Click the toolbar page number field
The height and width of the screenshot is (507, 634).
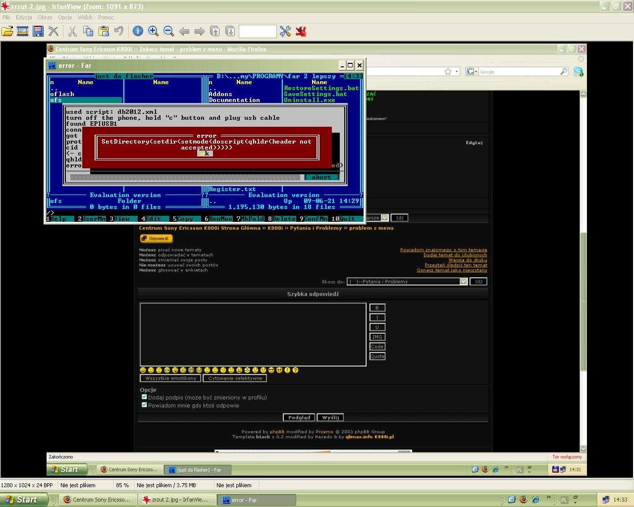[x=258, y=31]
